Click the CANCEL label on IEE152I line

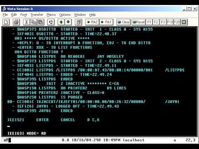point(68,120)
